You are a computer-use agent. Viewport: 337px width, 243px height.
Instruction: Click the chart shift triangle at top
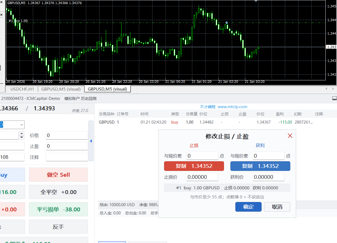tap(256, 1)
